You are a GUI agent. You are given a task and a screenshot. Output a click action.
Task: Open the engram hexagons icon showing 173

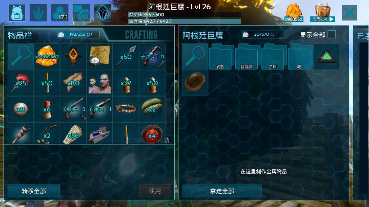60,12
